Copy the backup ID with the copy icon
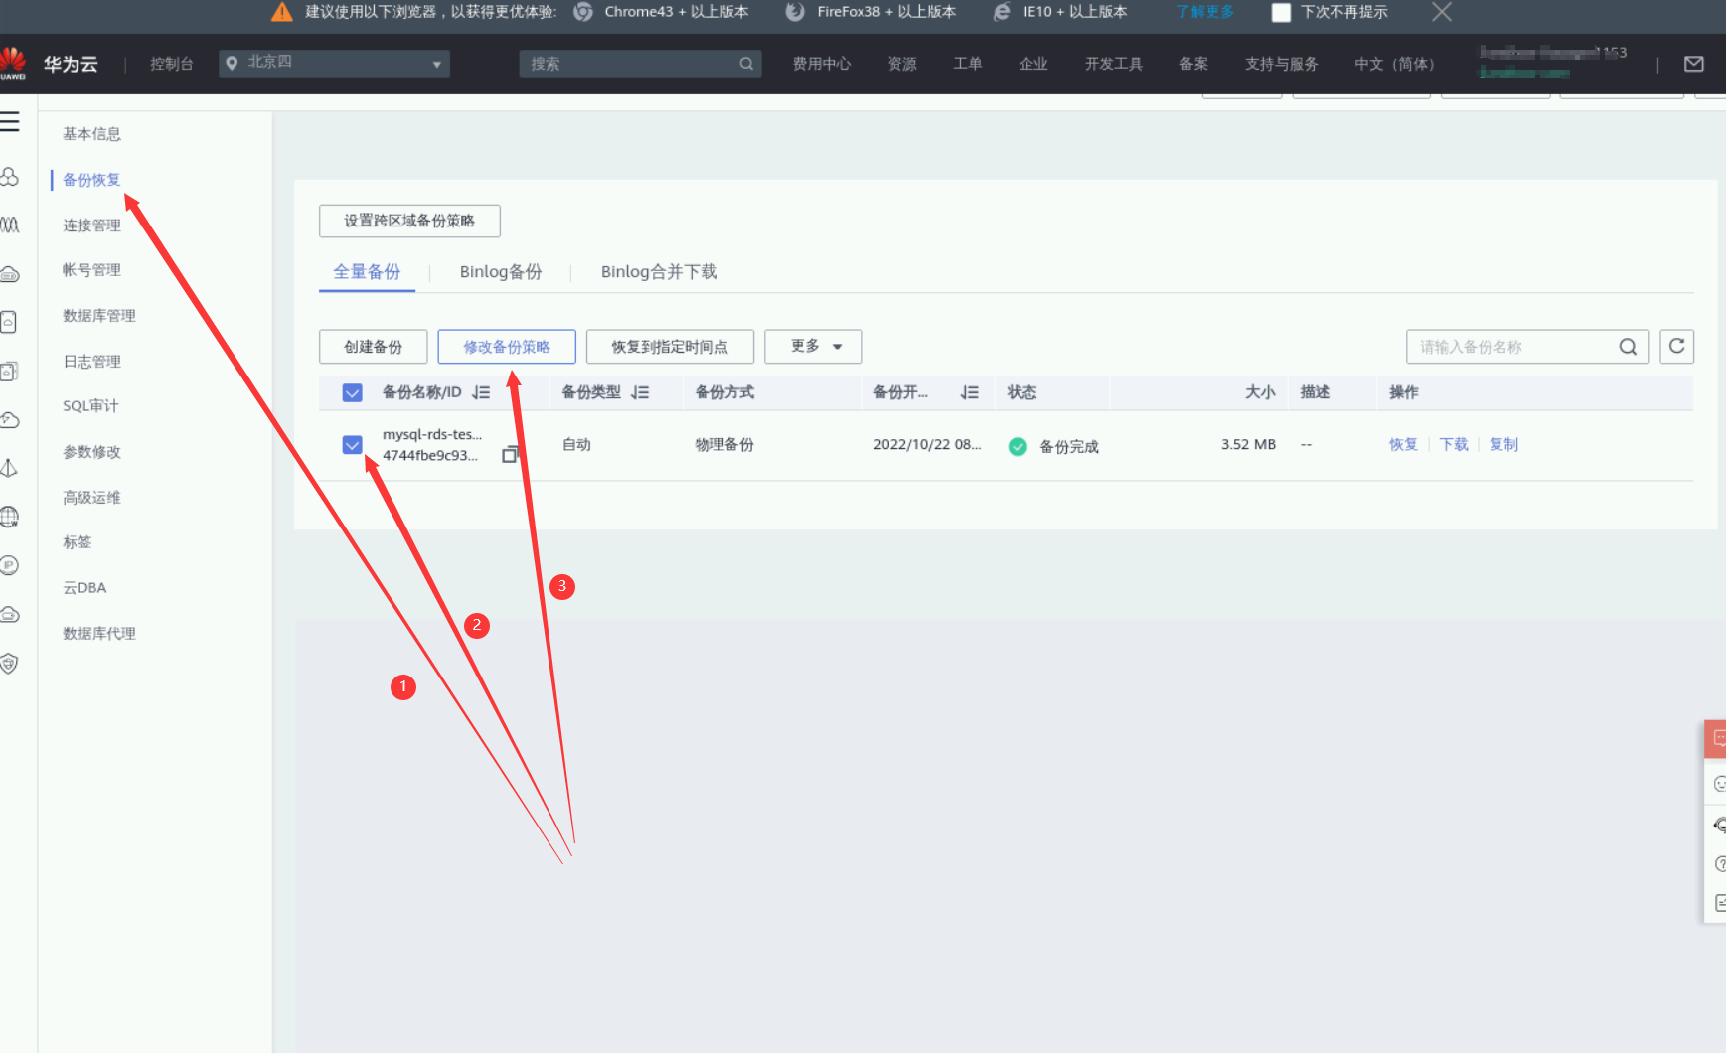 510,454
